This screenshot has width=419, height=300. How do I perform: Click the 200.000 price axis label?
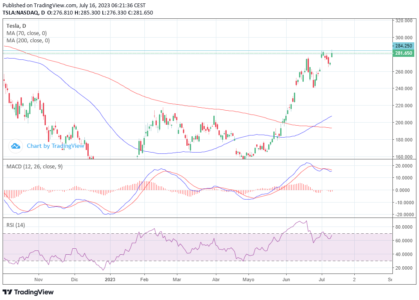404,123
